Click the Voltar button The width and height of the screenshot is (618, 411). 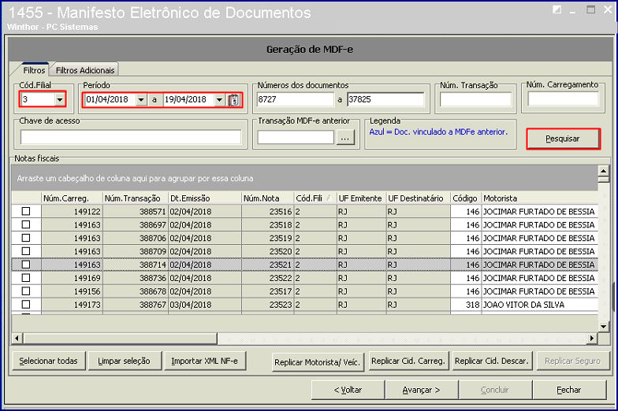348,390
